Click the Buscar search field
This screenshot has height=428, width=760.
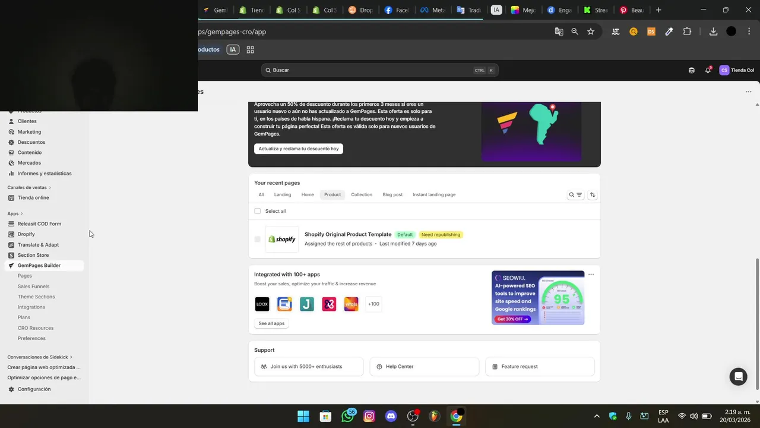pos(379,70)
